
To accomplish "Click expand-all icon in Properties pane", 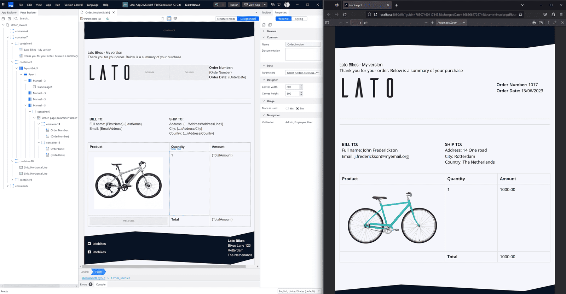I will pyautogui.click(x=270, y=25).
